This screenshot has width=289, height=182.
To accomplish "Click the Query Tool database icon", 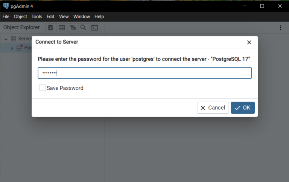I will (51, 28).
